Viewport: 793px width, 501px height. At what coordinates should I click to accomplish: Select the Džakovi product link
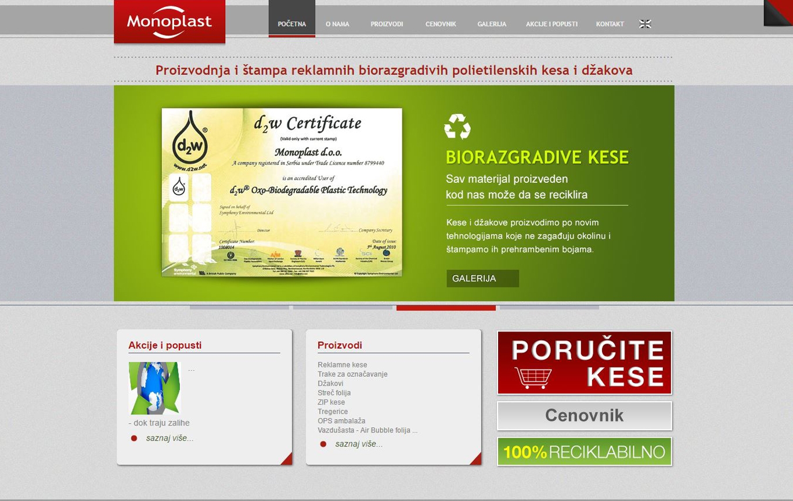(x=330, y=384)
